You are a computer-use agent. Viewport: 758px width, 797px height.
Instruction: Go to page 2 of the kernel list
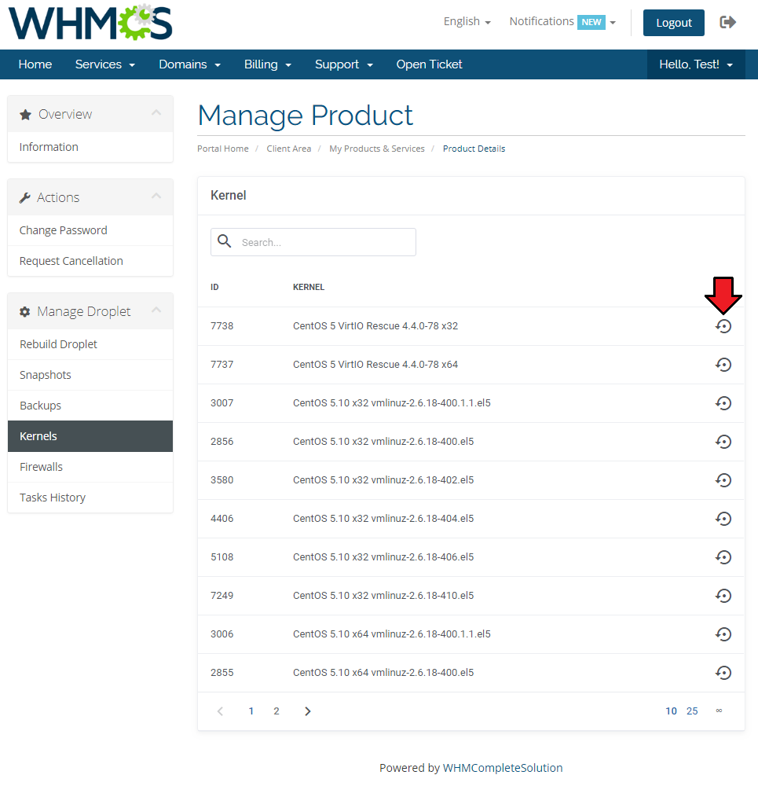click(x=276, y=711)
